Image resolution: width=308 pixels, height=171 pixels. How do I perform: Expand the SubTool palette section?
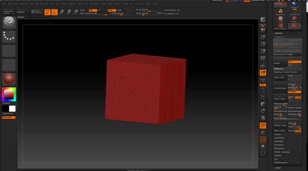point(278,33)
